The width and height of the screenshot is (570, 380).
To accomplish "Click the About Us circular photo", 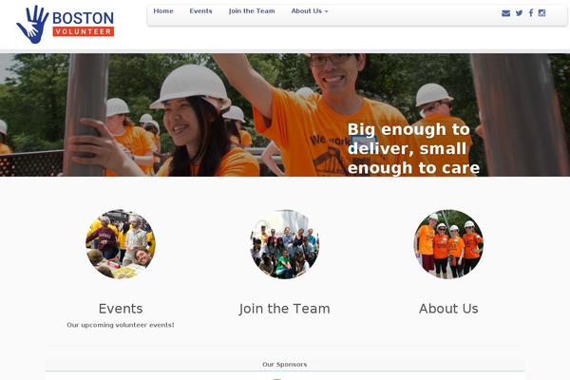I will [448, 244].
